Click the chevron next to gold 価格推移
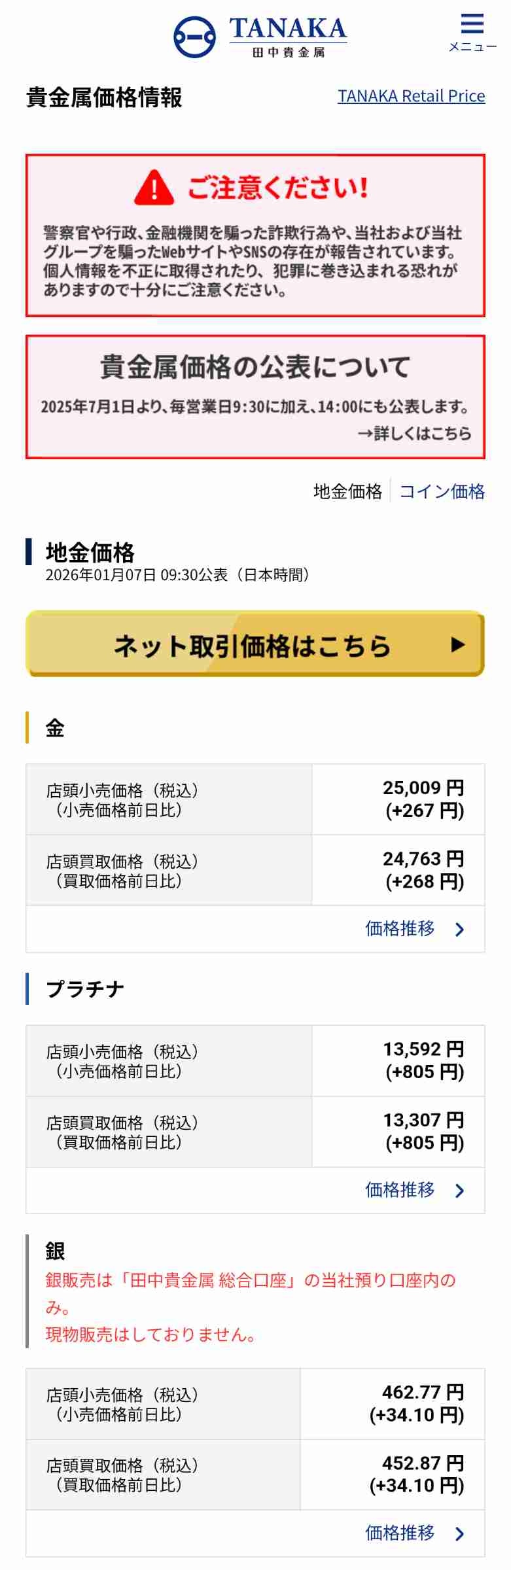Viewport: 511px width, 1570px height. [459, 930]
